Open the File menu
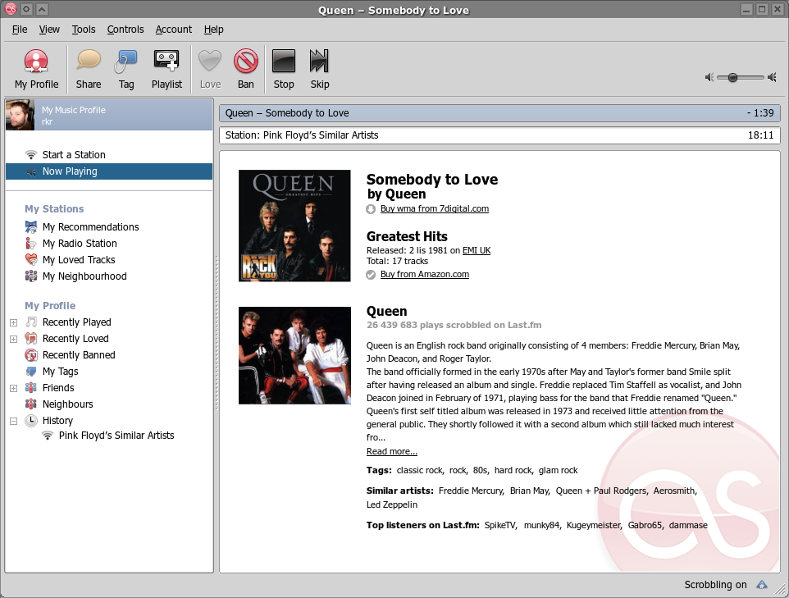This screenshot has height=598, width=789. coord(20,30)
